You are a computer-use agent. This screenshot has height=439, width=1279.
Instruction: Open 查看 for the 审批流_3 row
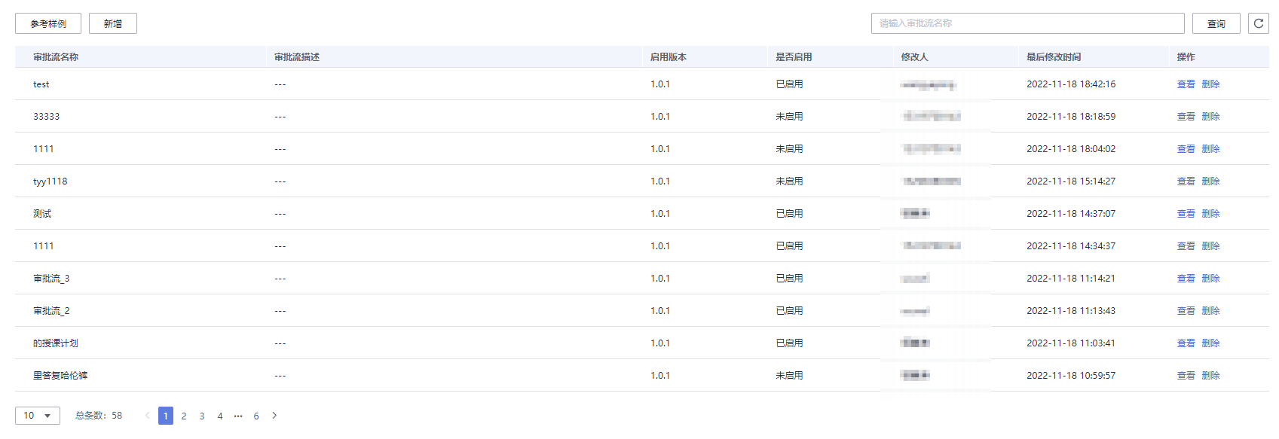coord(1186,279)
